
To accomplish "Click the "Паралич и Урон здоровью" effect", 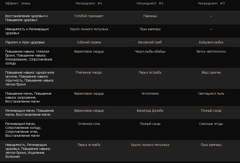I will point(25,42).
